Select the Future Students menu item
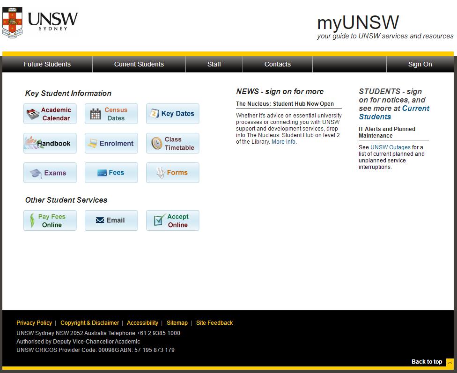The image size is (457, 373). [47, 64]
